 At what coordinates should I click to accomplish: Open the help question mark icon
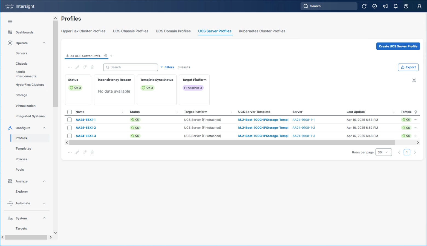click(x=406, y=6)
